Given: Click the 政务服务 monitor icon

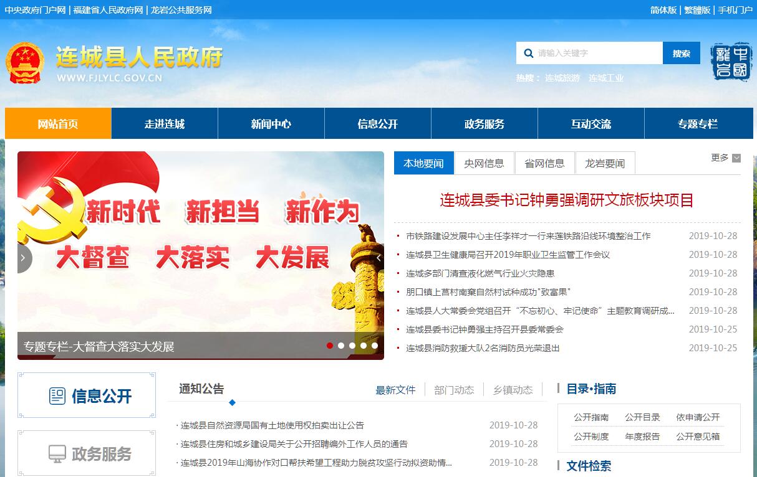Looking at the screenshot, I should pos(57,454).
